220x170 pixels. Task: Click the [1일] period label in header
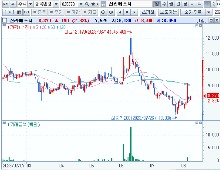click(x=202, y=21)
